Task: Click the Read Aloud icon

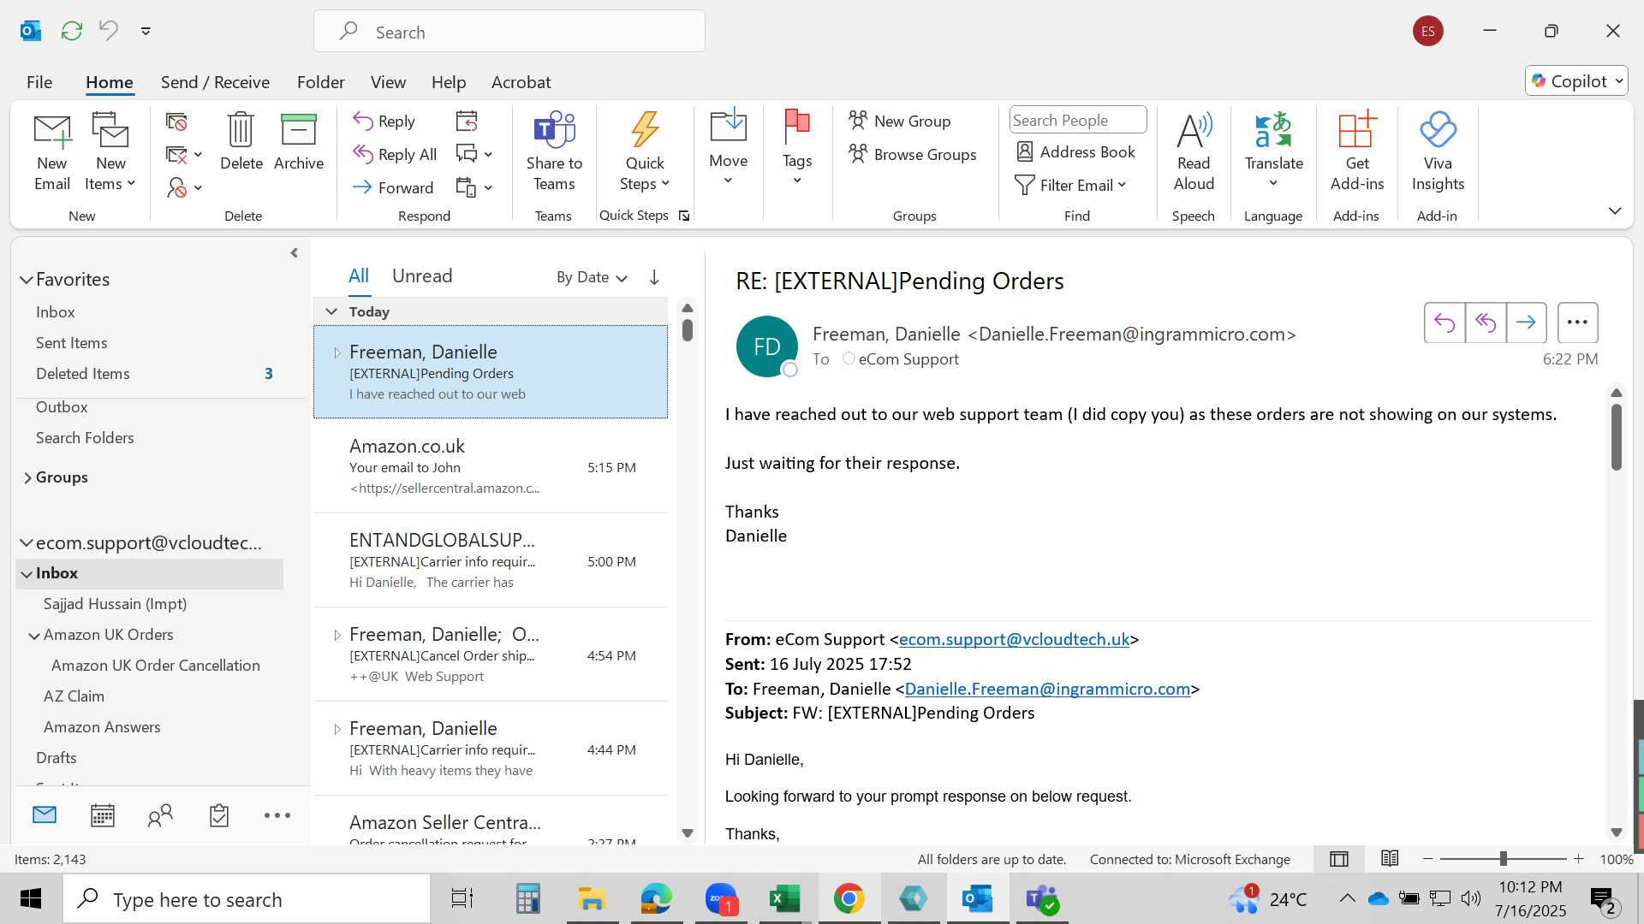Action: click(1194, 130)
